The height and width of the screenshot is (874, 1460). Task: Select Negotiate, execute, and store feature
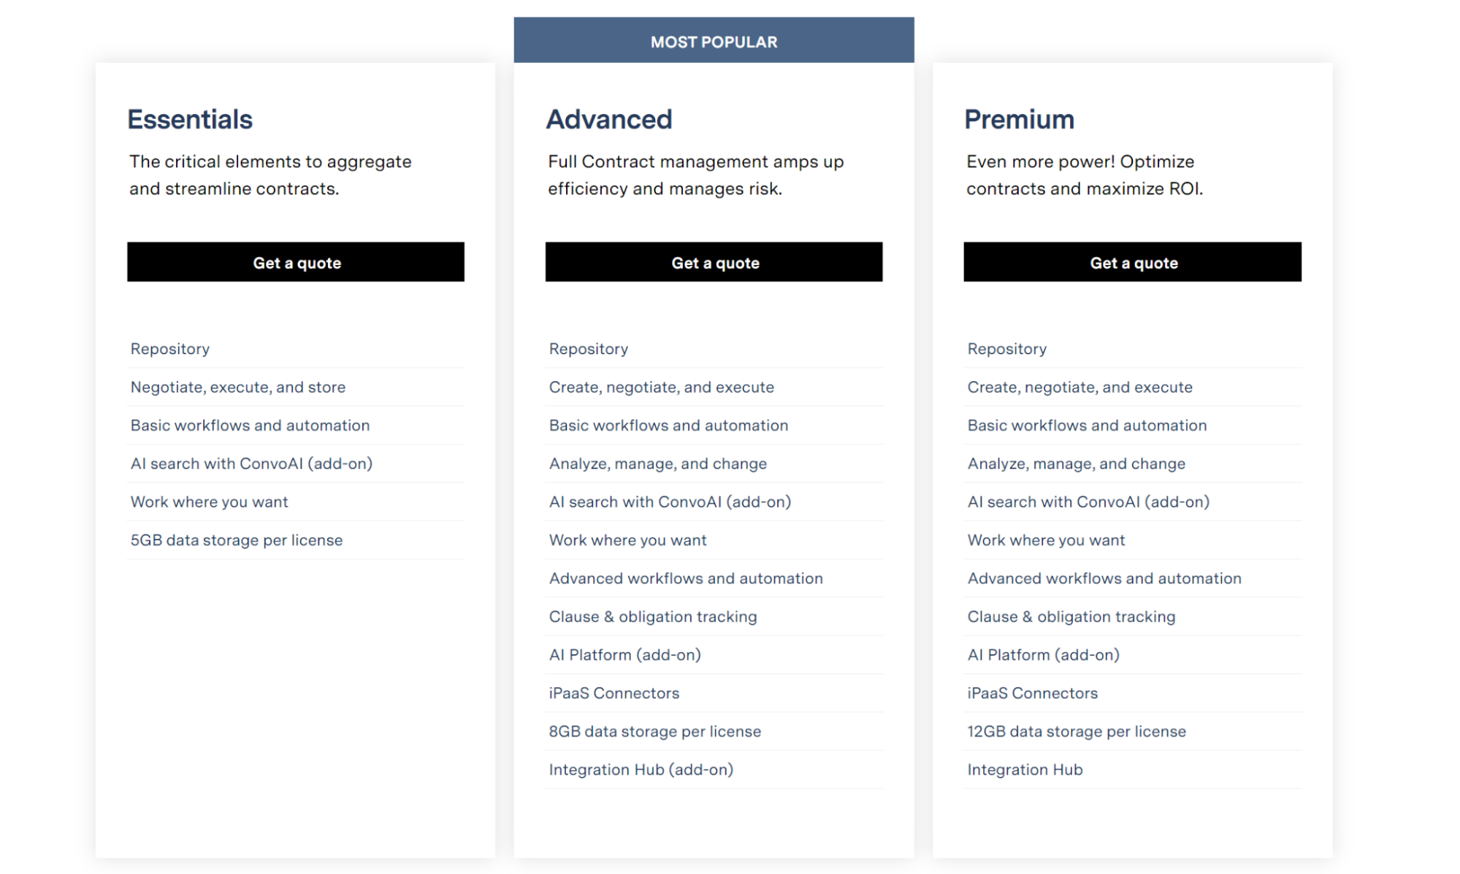pyautogui.click(x=238, y=387)
